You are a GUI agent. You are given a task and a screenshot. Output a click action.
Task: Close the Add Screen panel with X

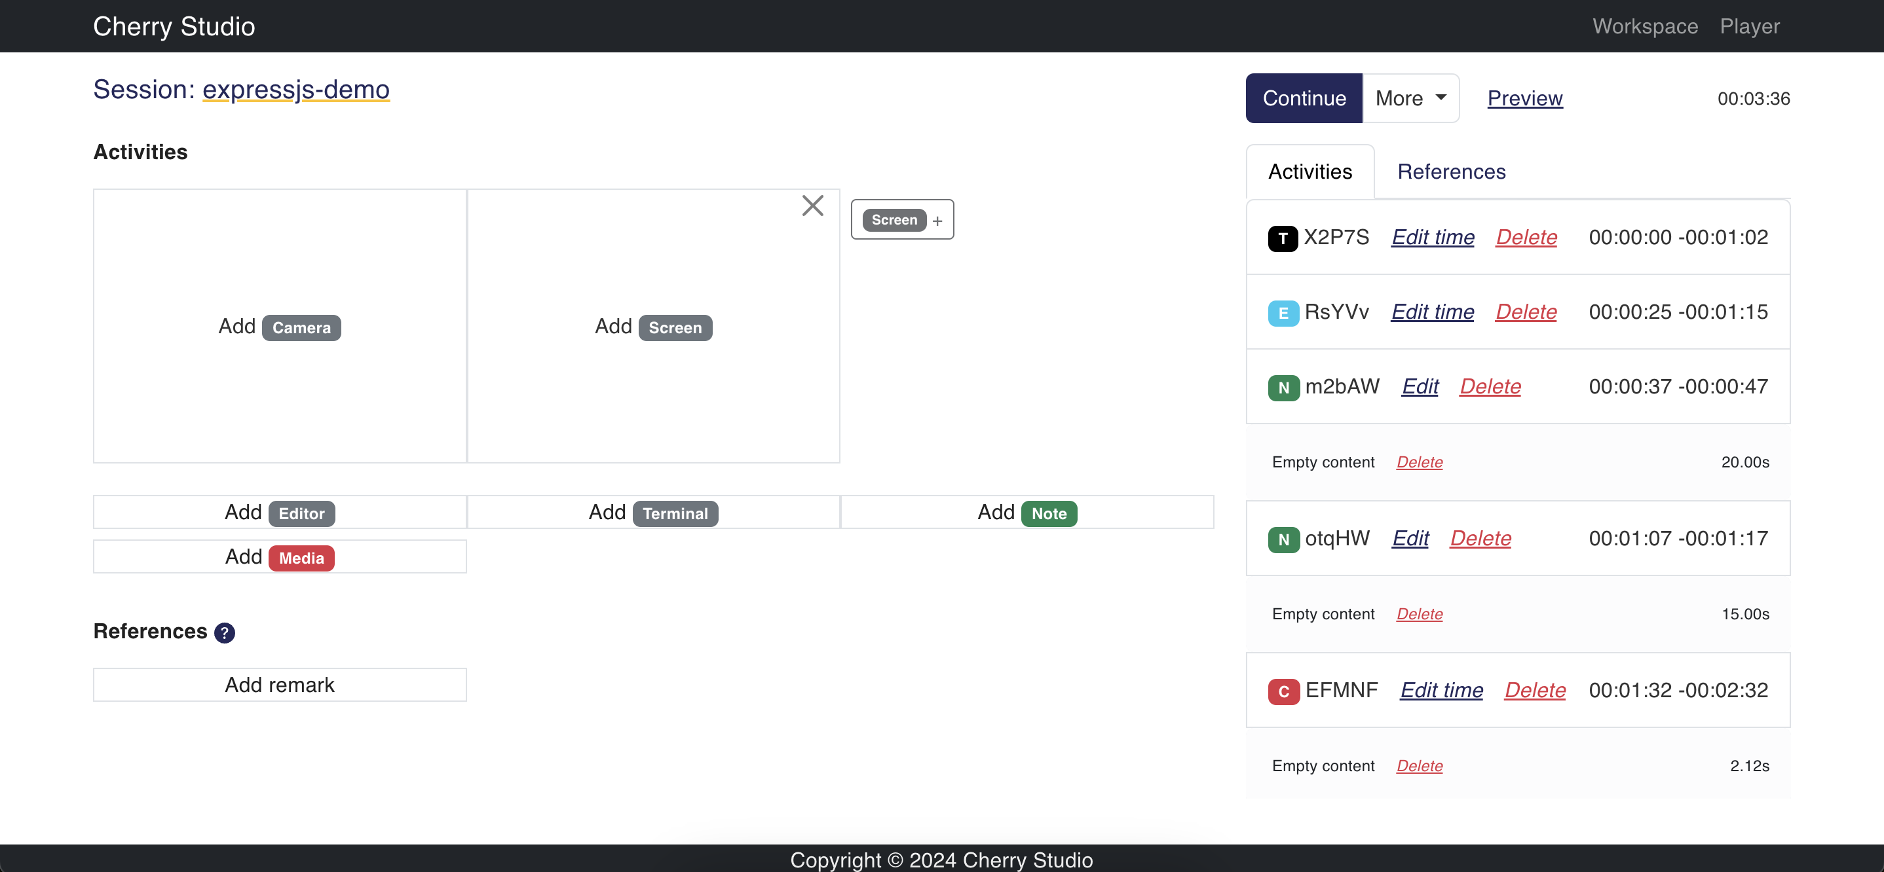click(812, 206)
